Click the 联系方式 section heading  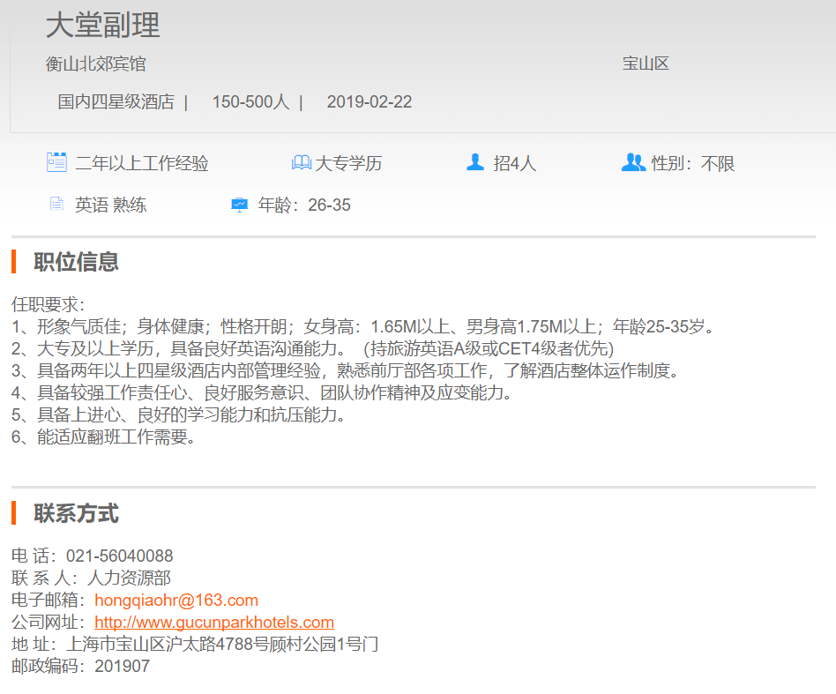76,513
